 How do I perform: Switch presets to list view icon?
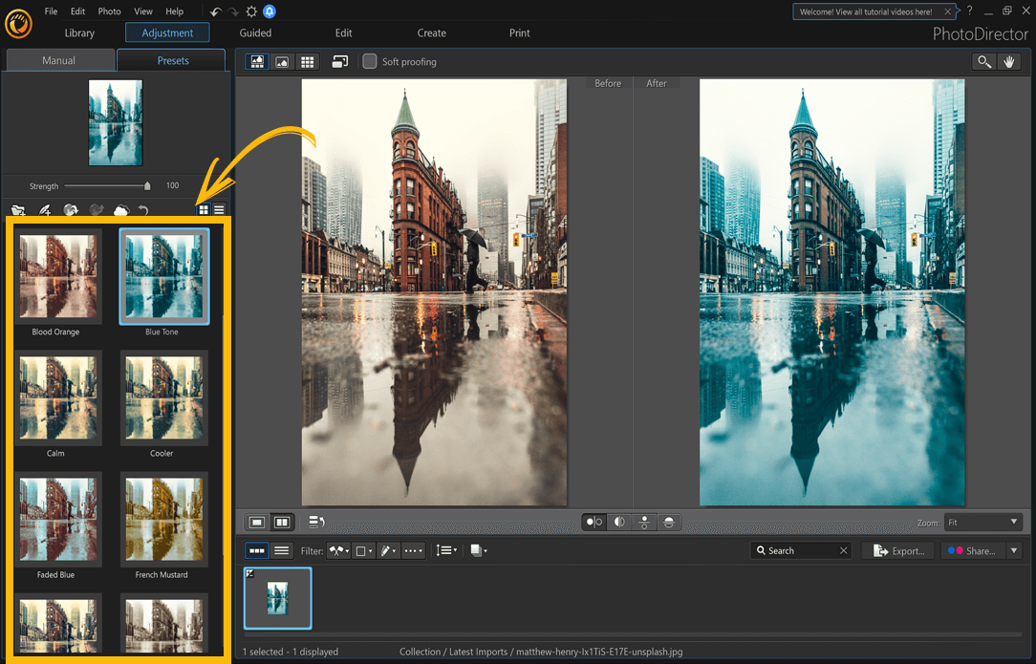tap(220, 209)
